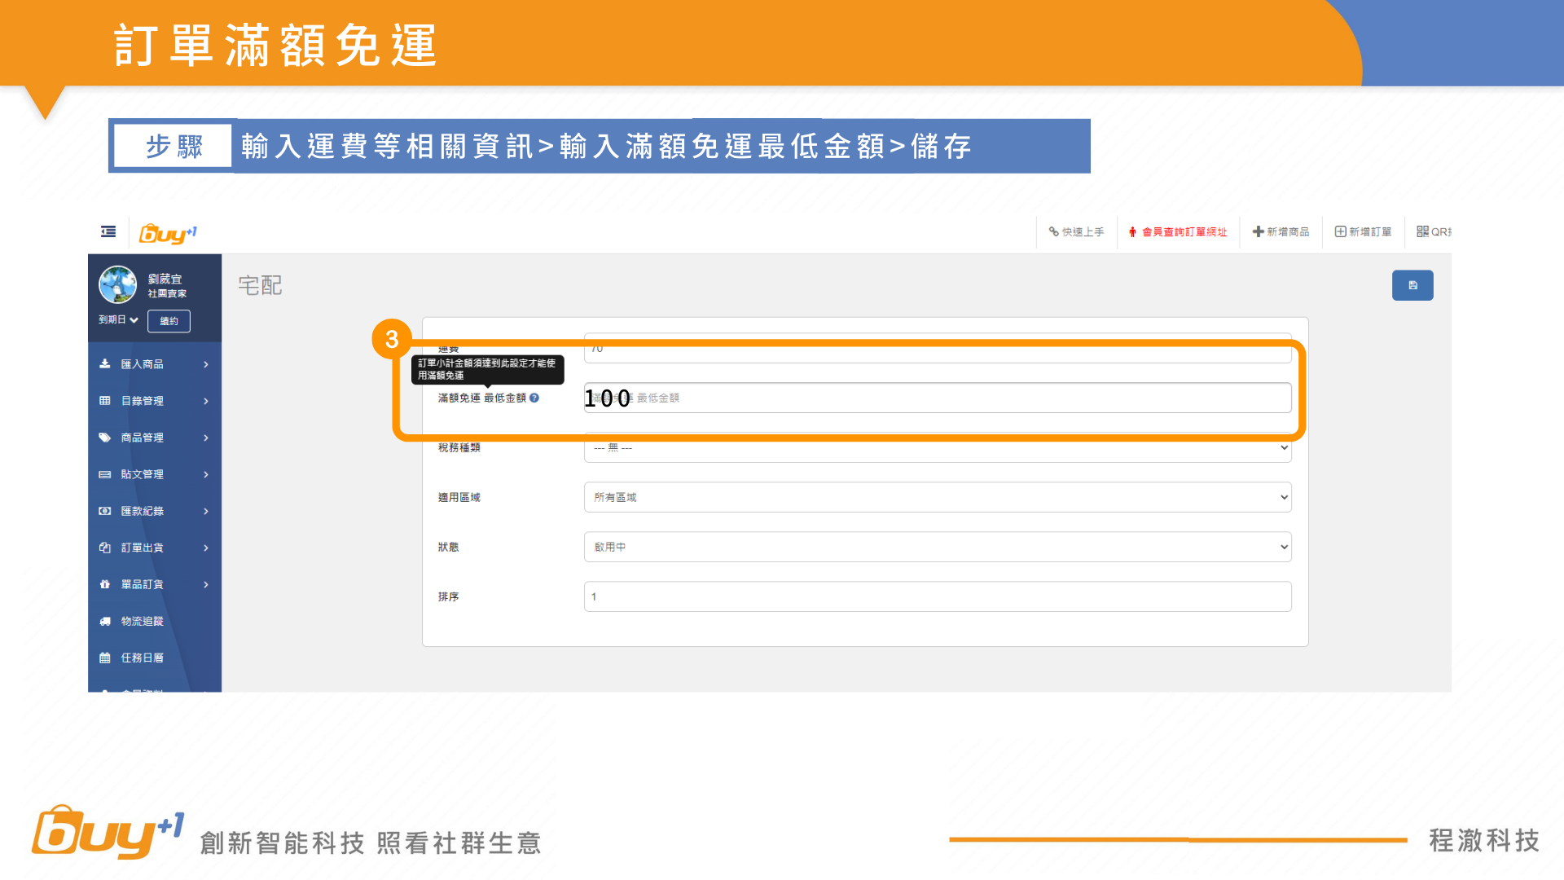Click the blue save icon button
1564x880 pixels.
click(1412, 285)
